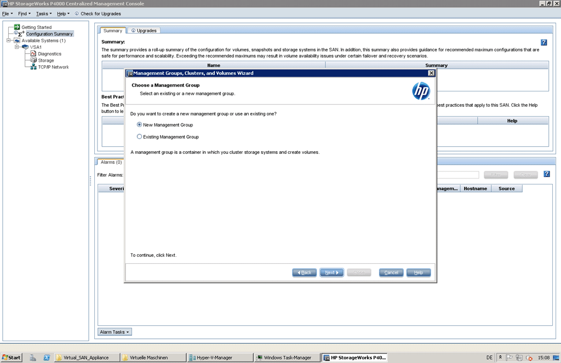Open Virtual_SAN_Appliance folder from taskbar
The height and width of the screenshot is (363, 561).
(x=86, y=358)
